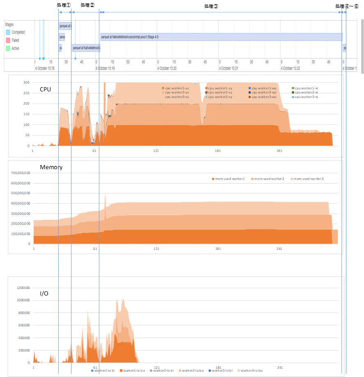Click the 'cpu worker2-wa' legend label
This screenshot has height=377, width=364.
[264, 92]
